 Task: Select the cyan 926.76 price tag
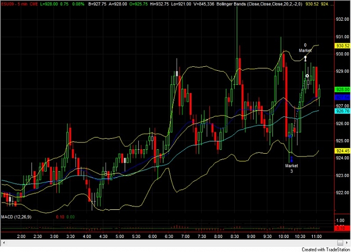(343, 111)
